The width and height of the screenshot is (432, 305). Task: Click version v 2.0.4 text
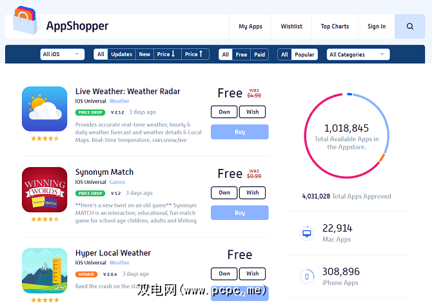click(x=110, y=274)
